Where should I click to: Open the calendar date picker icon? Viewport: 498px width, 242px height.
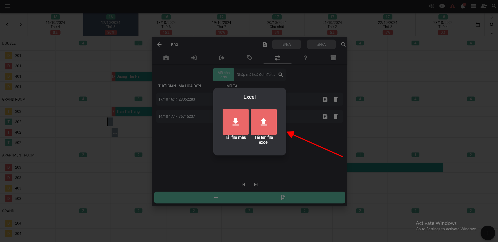pyautogui.click(x=478, y=25)
